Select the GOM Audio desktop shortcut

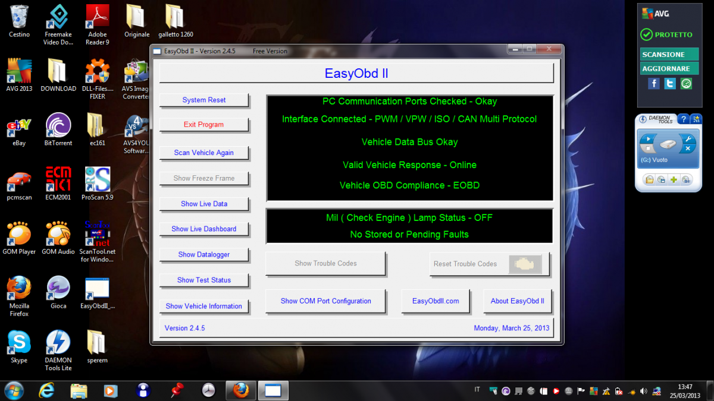click(58, 238)
